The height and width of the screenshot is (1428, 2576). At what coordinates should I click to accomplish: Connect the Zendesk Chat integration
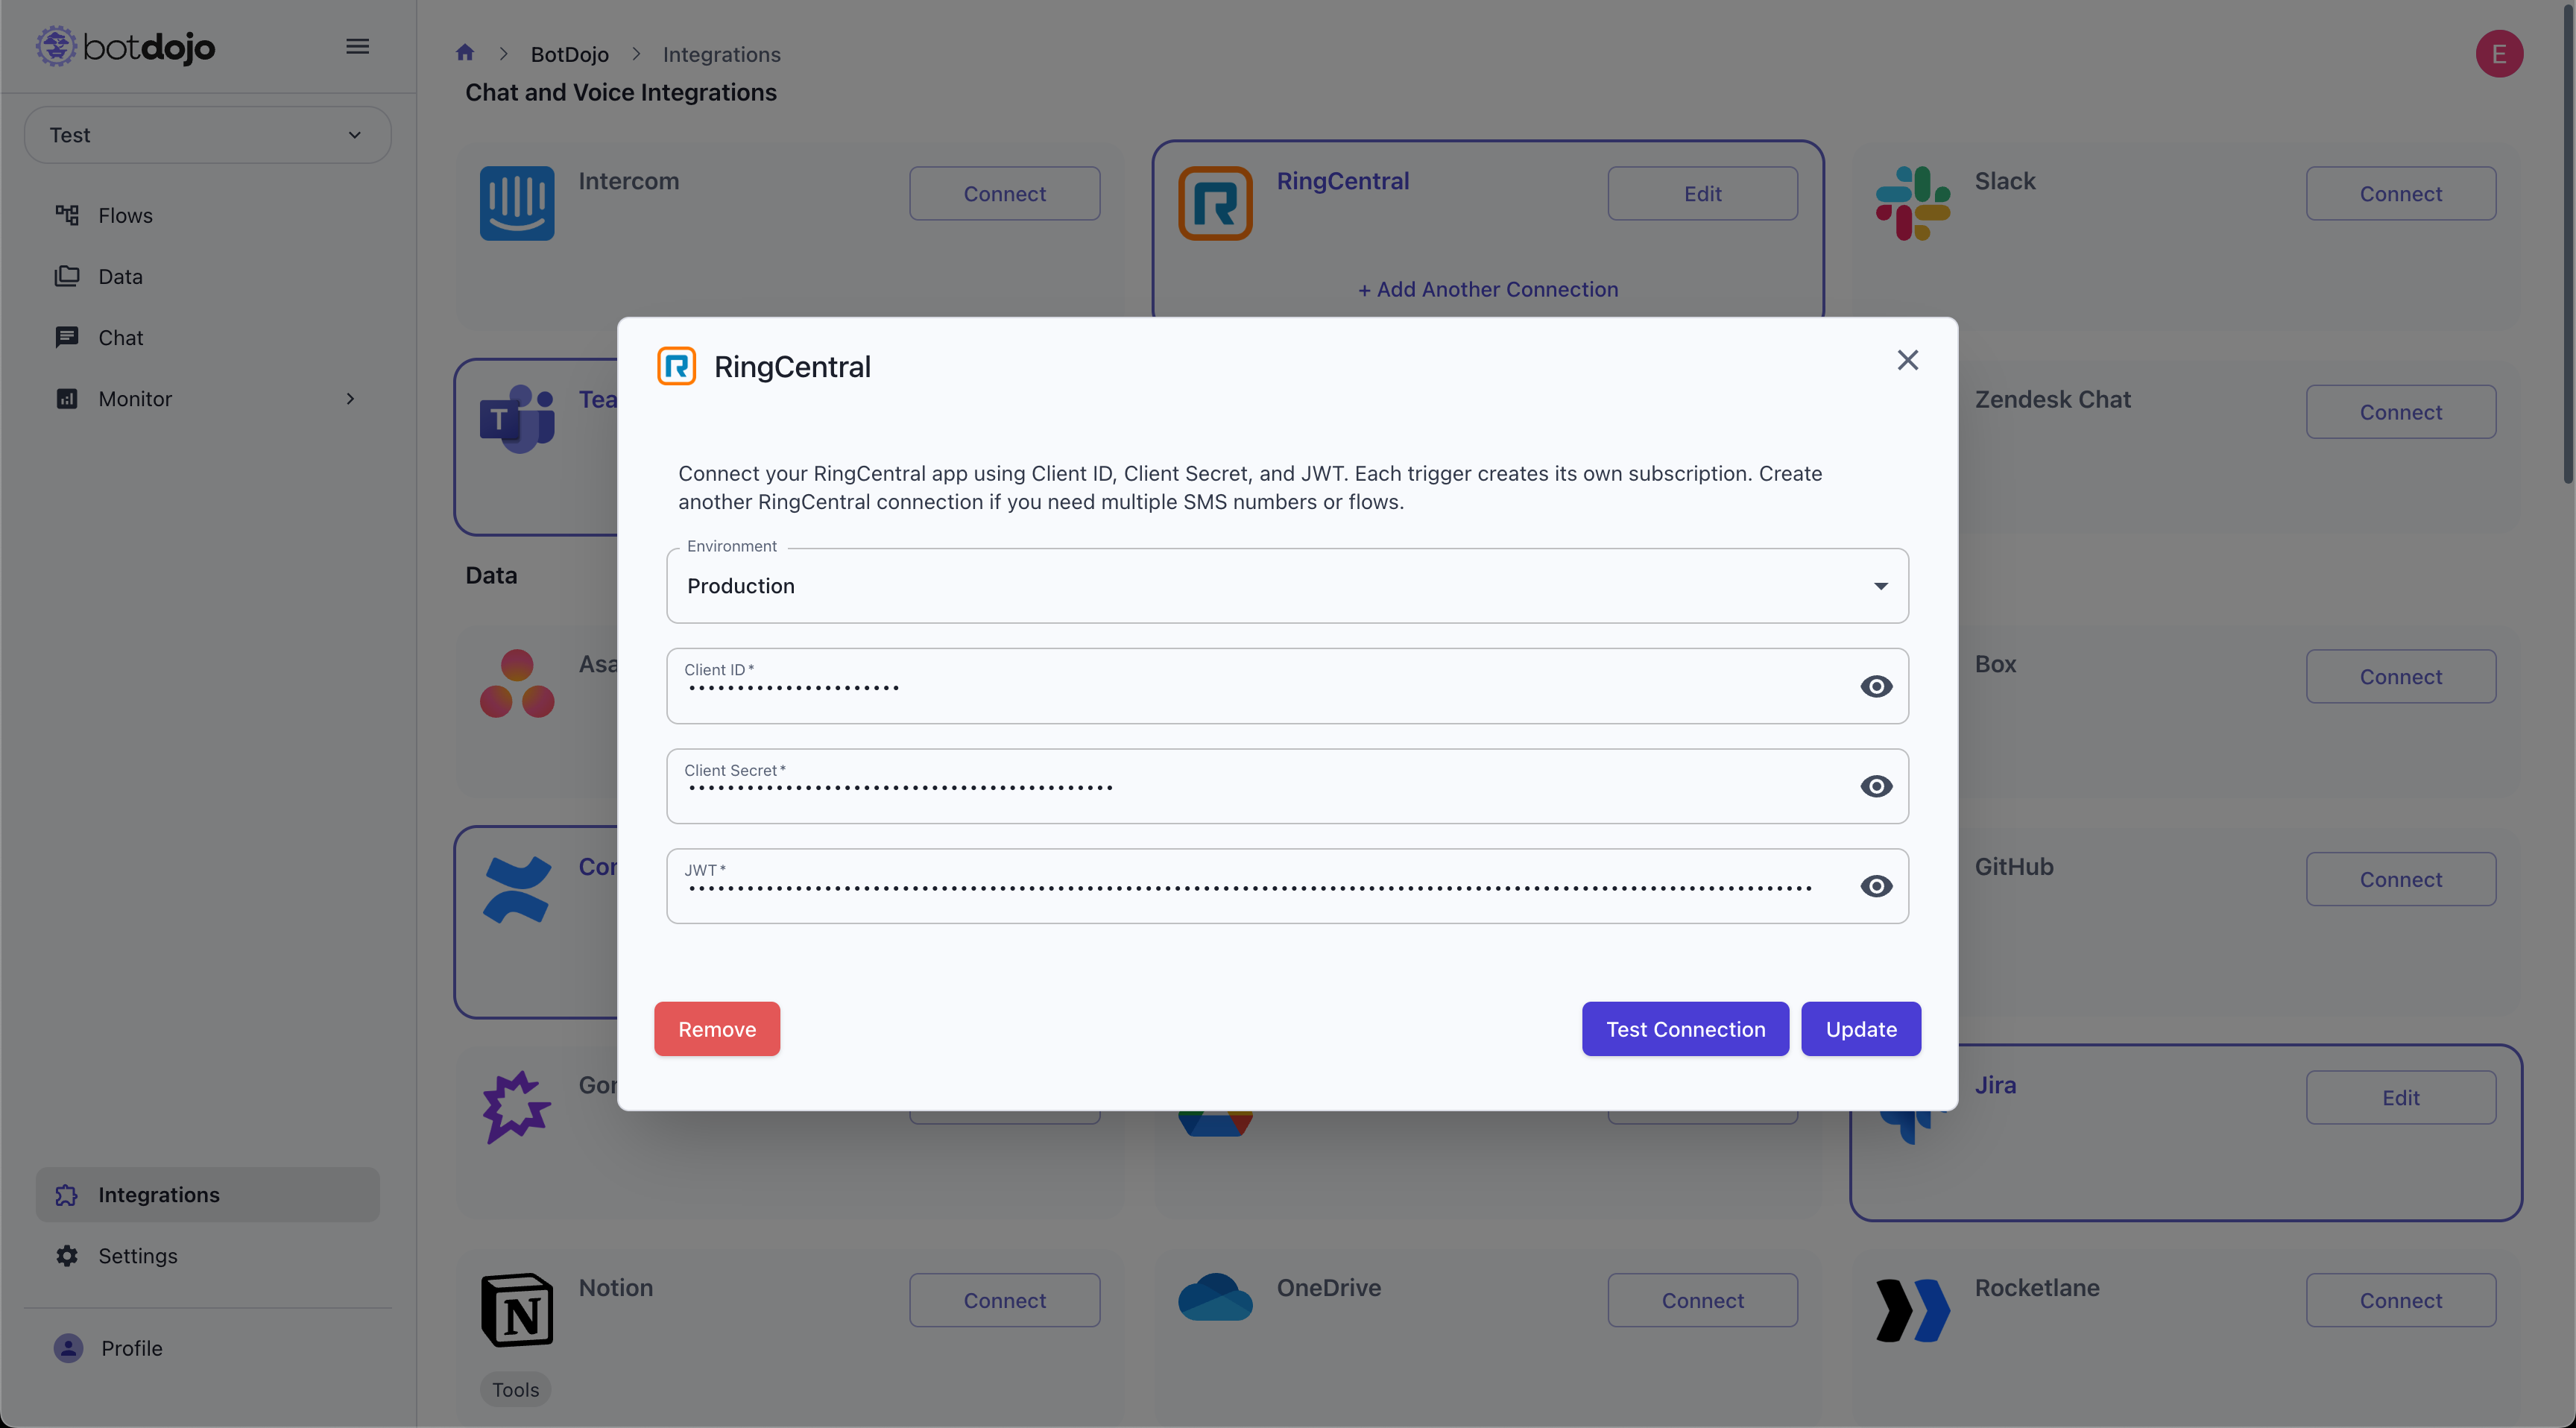2400,412
